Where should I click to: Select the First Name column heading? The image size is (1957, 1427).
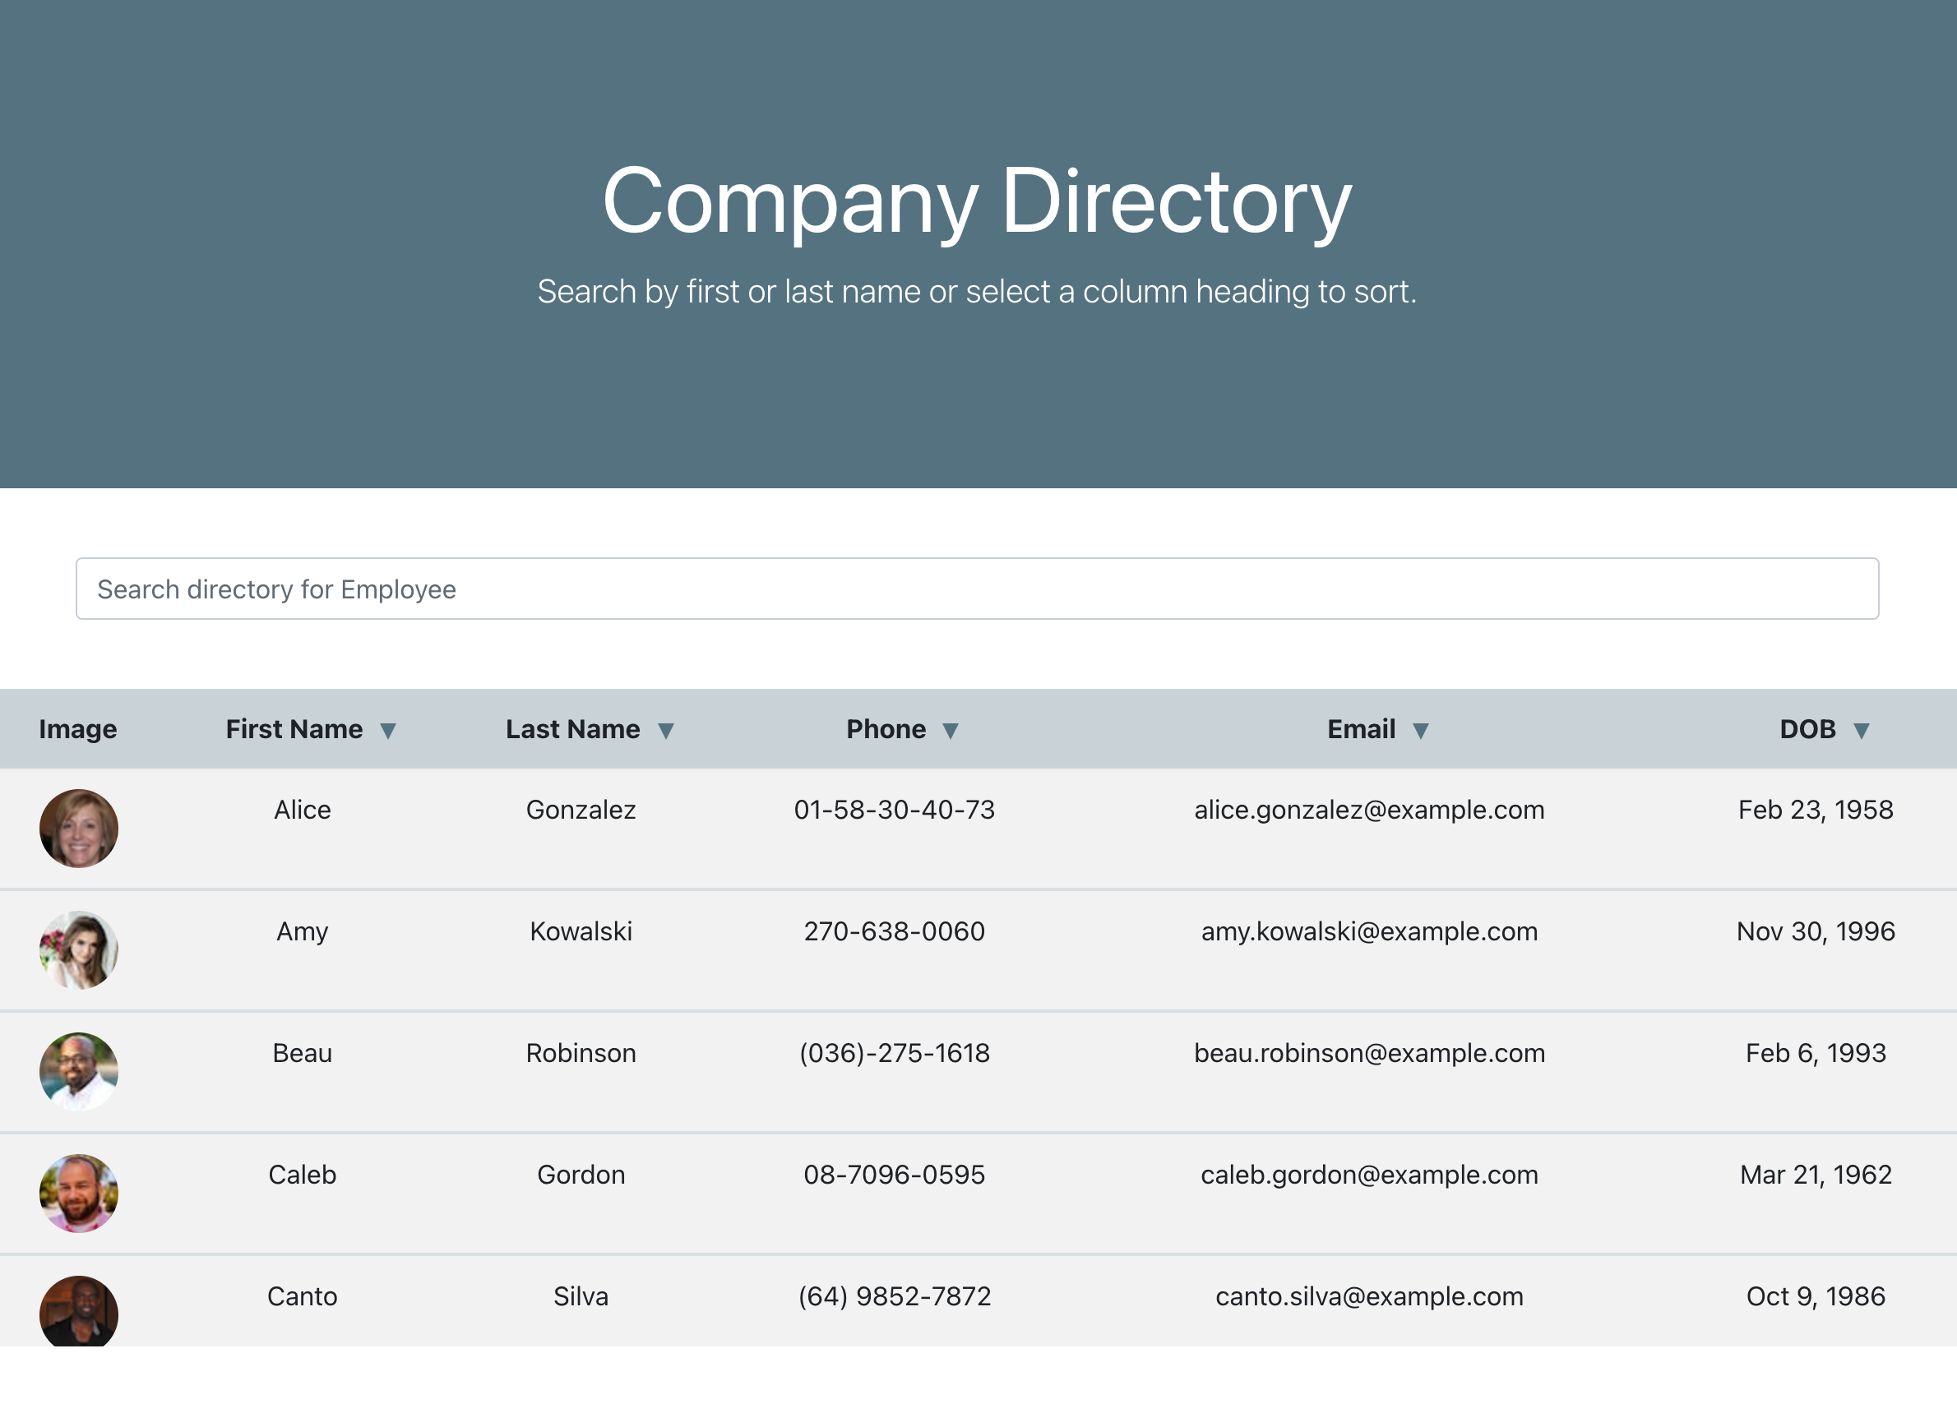click(x=294, y=729)
